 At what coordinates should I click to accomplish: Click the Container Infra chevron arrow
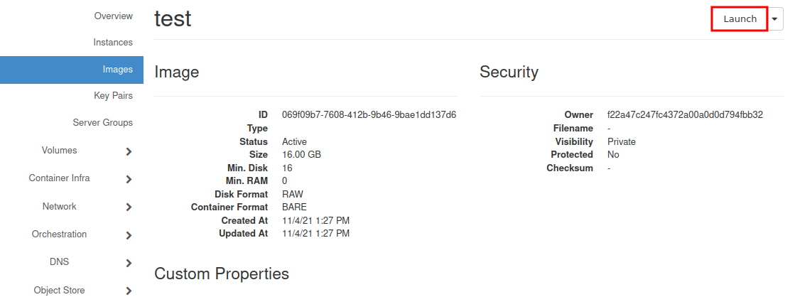[x=129, y=179]
